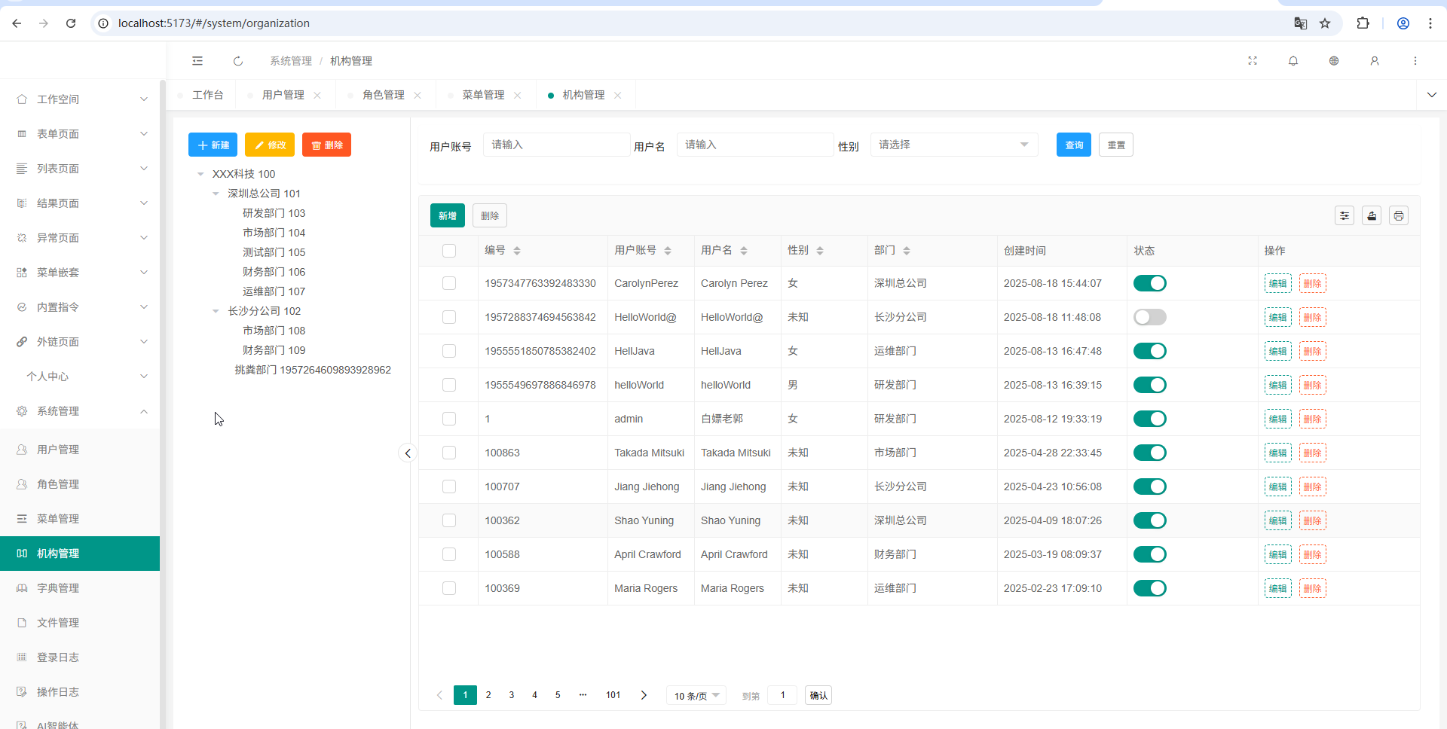Open the notification bell
The width and height of the screenshot is (1447, 729).
(x=1293, y=61)
